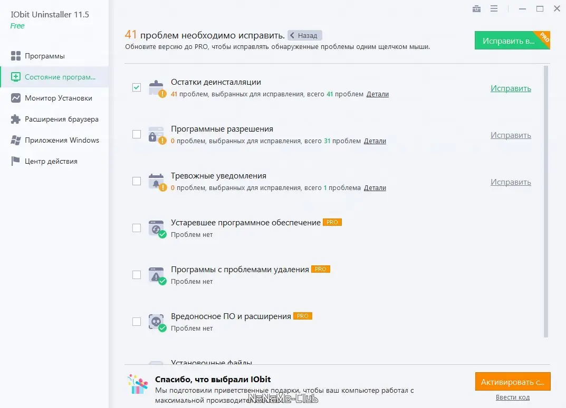
Task: Click Исправить link for Программные разрешения
Action: pos(511,135)
